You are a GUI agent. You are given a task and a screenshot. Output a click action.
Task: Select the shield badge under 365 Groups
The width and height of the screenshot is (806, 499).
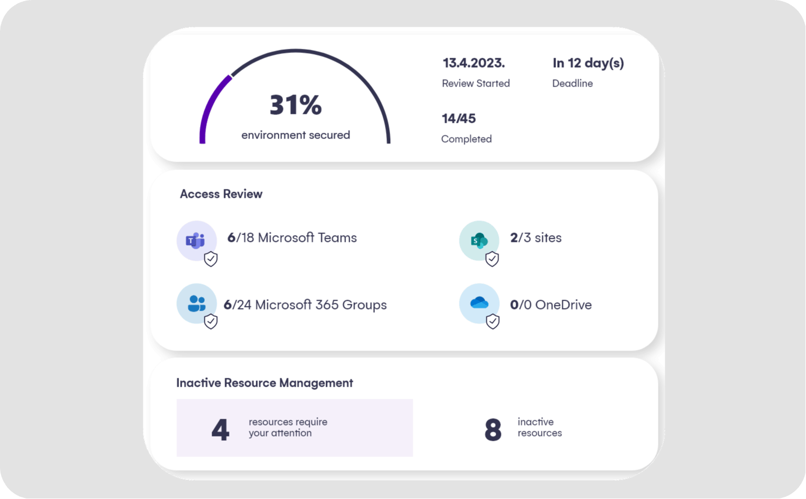pyautogui.click(x=211, y=322)
